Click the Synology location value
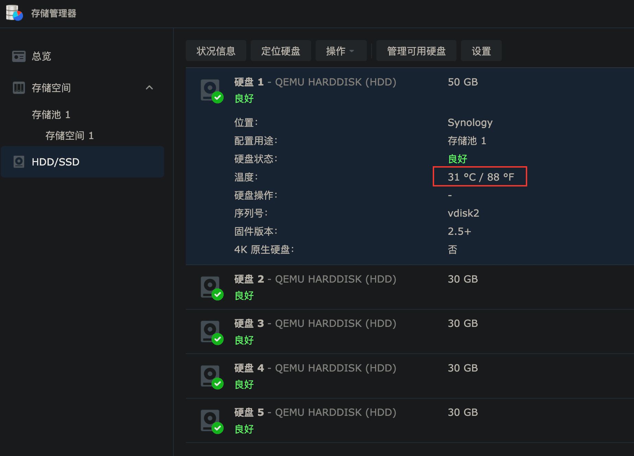The height and width of the screenshot is (456, 634). pyautogui.click(x=470, y=123)
